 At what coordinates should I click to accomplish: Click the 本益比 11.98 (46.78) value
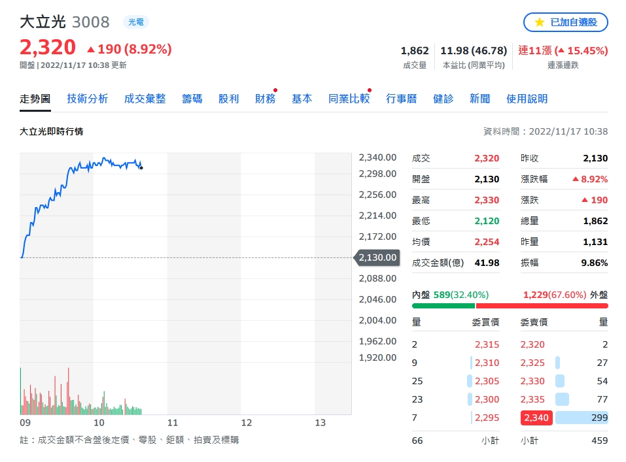coord(474,51)
